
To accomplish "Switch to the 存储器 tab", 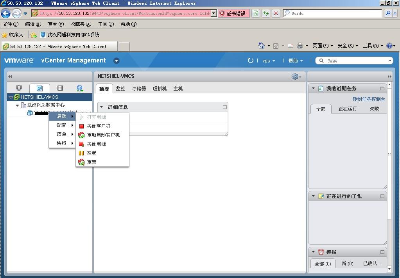I will pyautogui.click(x=139, y=88).
